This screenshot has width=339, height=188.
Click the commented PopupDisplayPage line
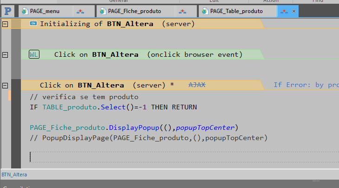pyautogui.click(x=149, y=138)
